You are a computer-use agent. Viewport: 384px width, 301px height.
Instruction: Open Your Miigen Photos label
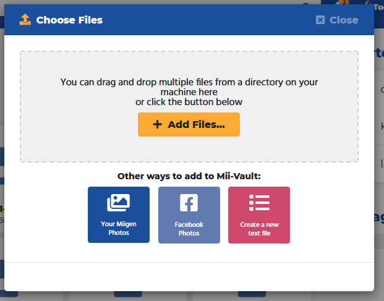118,229
